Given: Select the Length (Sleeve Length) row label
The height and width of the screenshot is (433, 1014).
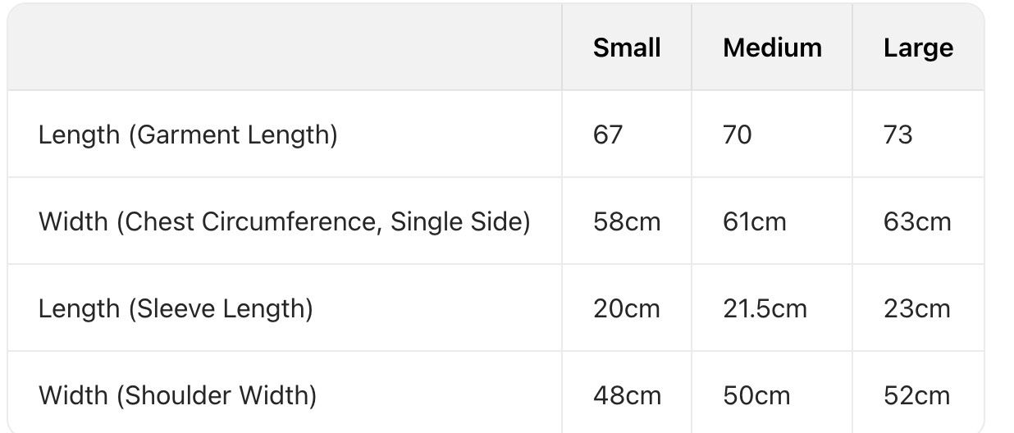Looking at the screenshot, I should 176,308.
